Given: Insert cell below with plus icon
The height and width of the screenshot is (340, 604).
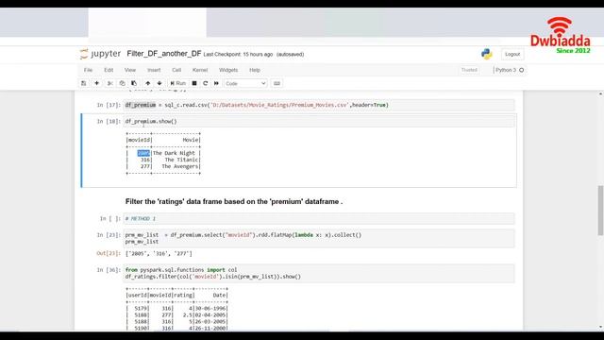Looking at the screenshot, I should tap(96, 83).
